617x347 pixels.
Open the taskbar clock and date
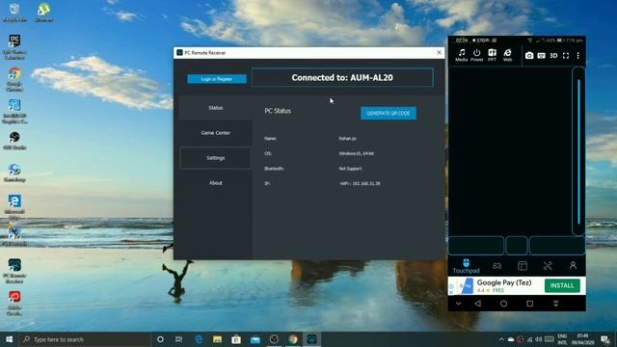[582, 339]
